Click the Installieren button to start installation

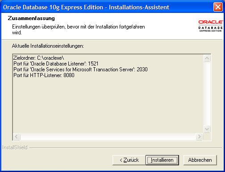pos(162,160)
